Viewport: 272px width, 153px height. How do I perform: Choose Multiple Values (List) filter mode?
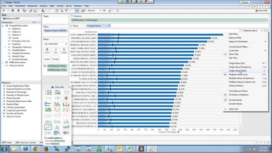pyautogui.click(x=238, y=74)
